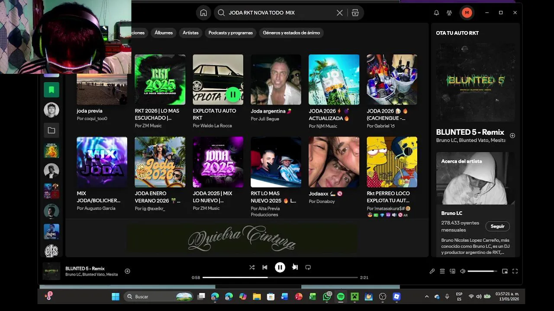Toggle the queue view
The width and height of the screenshot is (554, 311).
(442, 271)
